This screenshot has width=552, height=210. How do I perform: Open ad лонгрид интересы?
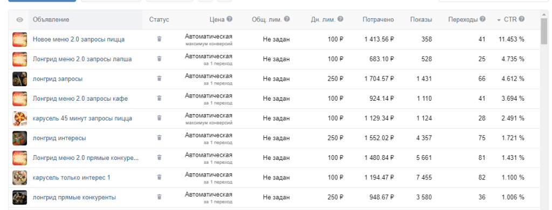point(59,138)
